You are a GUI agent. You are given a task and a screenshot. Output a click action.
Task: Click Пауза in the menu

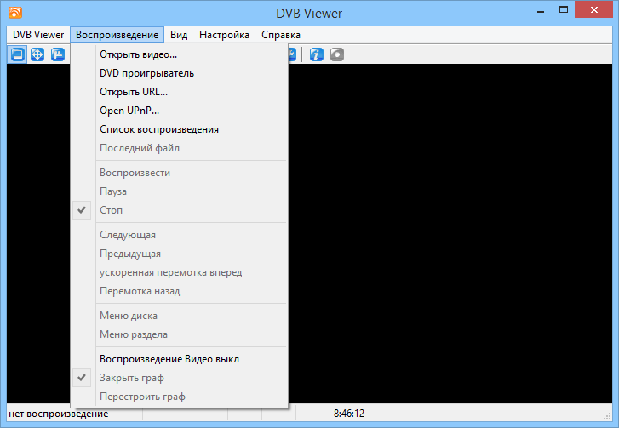point(179,191)
